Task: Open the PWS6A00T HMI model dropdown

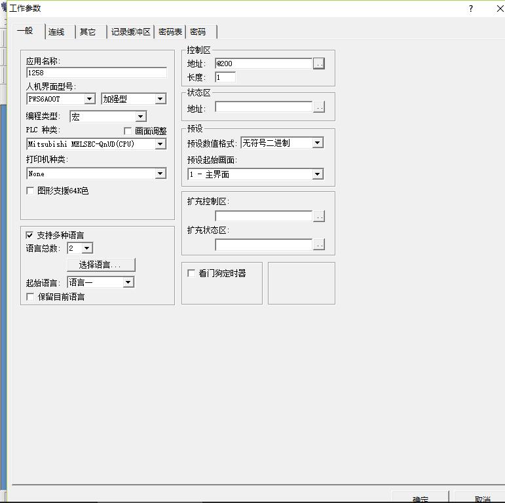Action: point(90,99)
